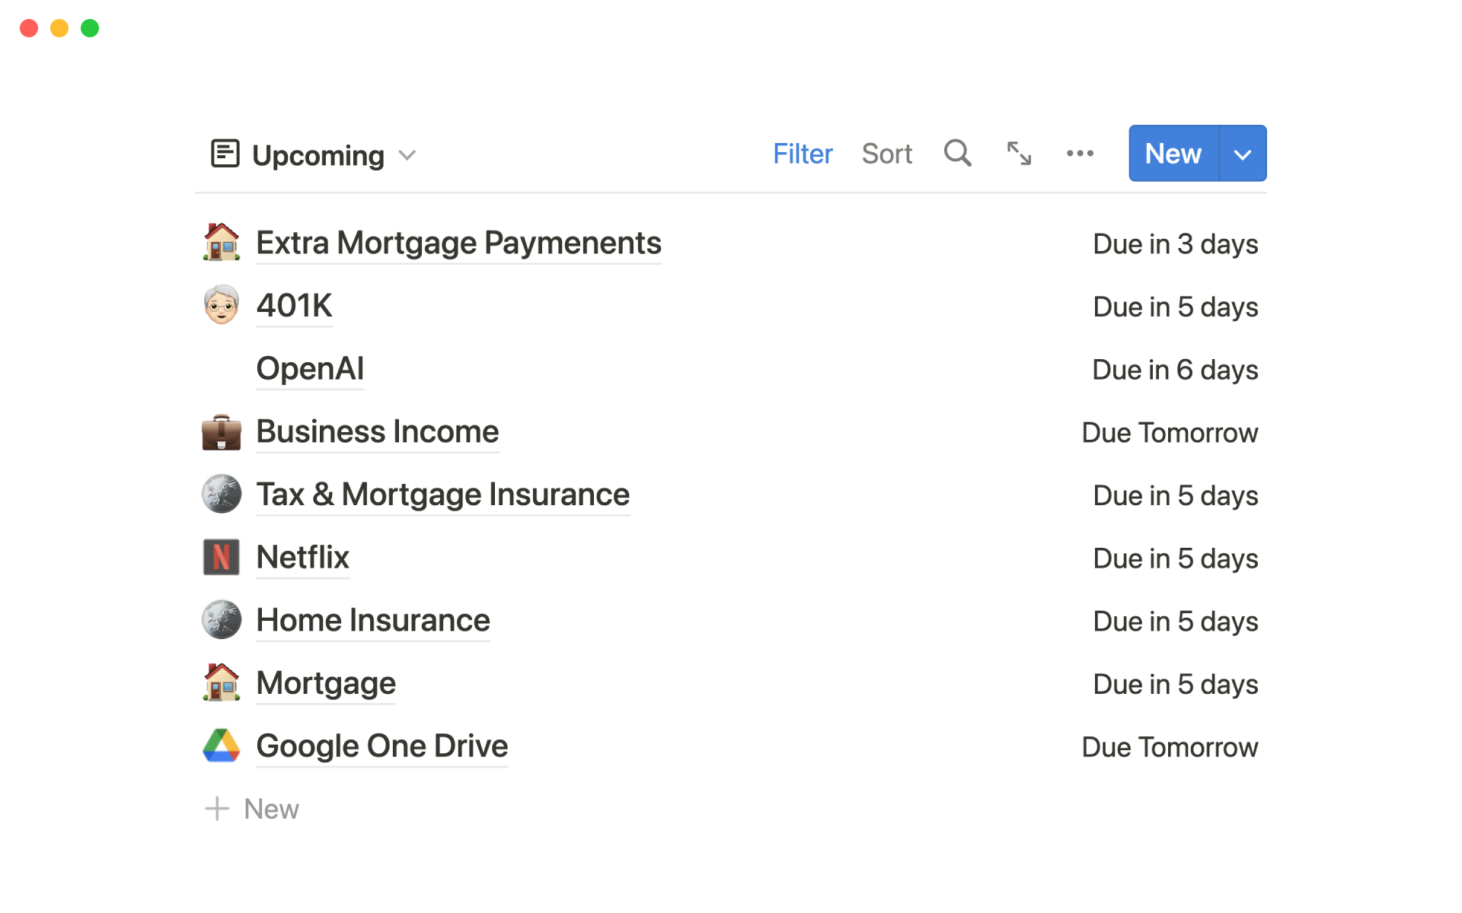Click the house icon beside Extra Mortgage Payments

222,243
